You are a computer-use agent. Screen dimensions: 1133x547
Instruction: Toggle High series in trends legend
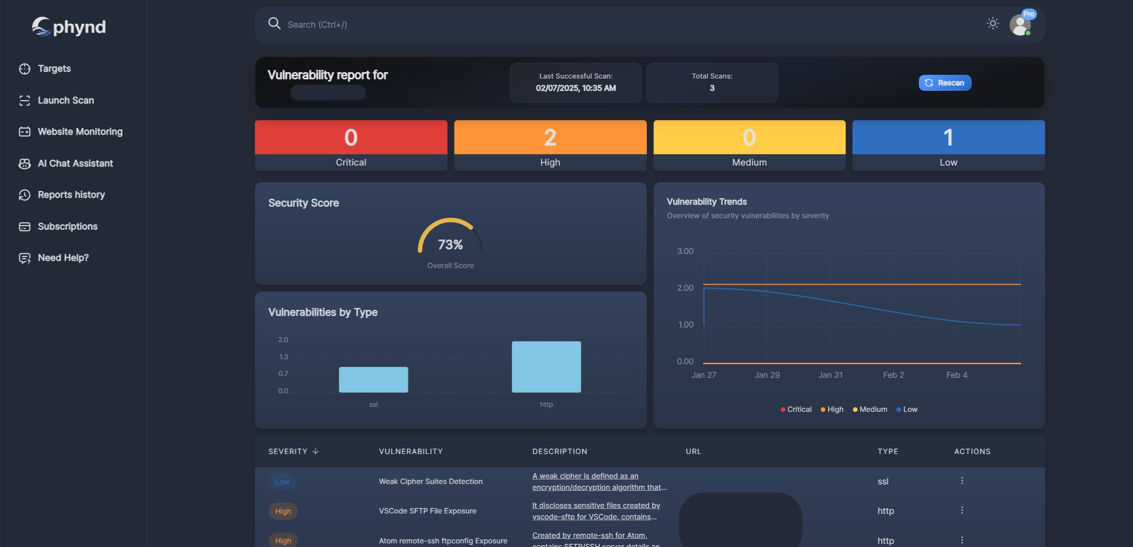pos(832,410)
